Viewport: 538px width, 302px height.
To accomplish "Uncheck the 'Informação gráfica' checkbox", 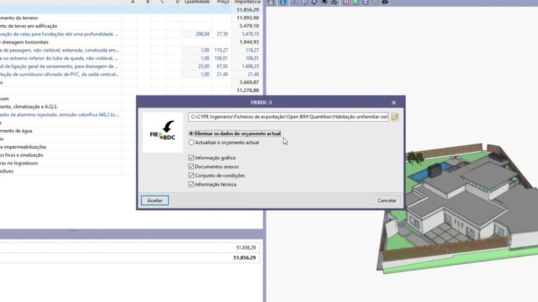I will (x=191, y=157).
